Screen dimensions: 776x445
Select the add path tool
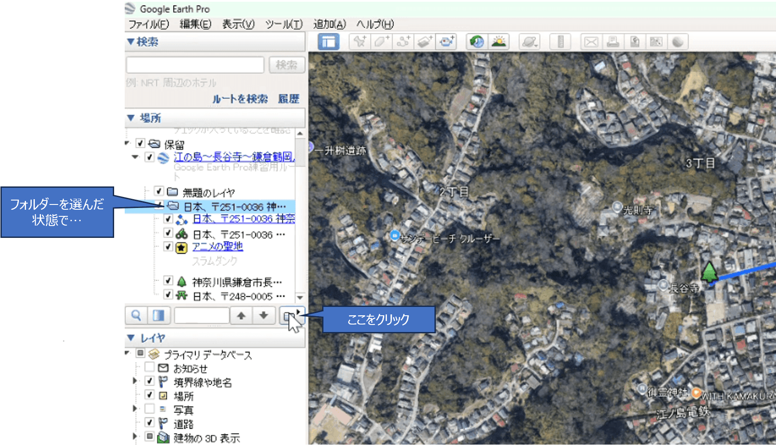[x=403, y=42]
